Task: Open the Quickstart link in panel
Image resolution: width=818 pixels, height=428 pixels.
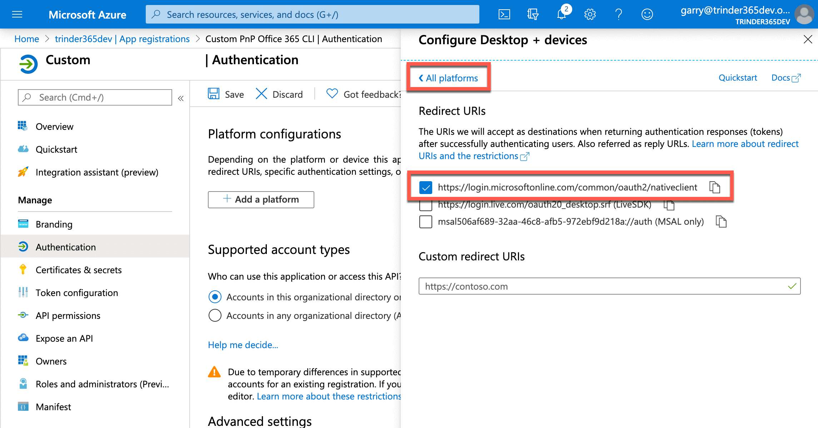Action: [x=738, y=78]
